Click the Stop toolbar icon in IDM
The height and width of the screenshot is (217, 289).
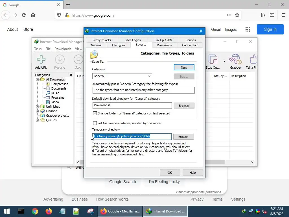[78, 62]
